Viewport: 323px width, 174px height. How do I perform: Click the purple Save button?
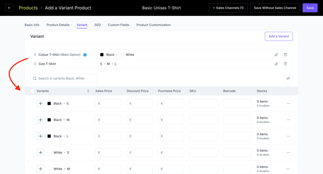(310, 8)
